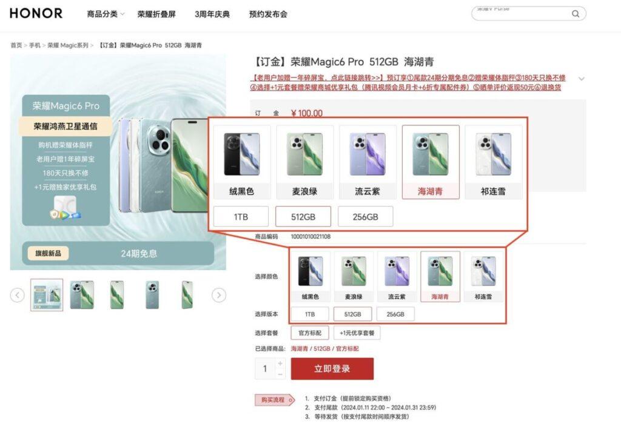Image resolution: width=621 pixels, height=439 pixels.
Task: Show previous product thumbnails with left arrow
Action: click(18, 295)
